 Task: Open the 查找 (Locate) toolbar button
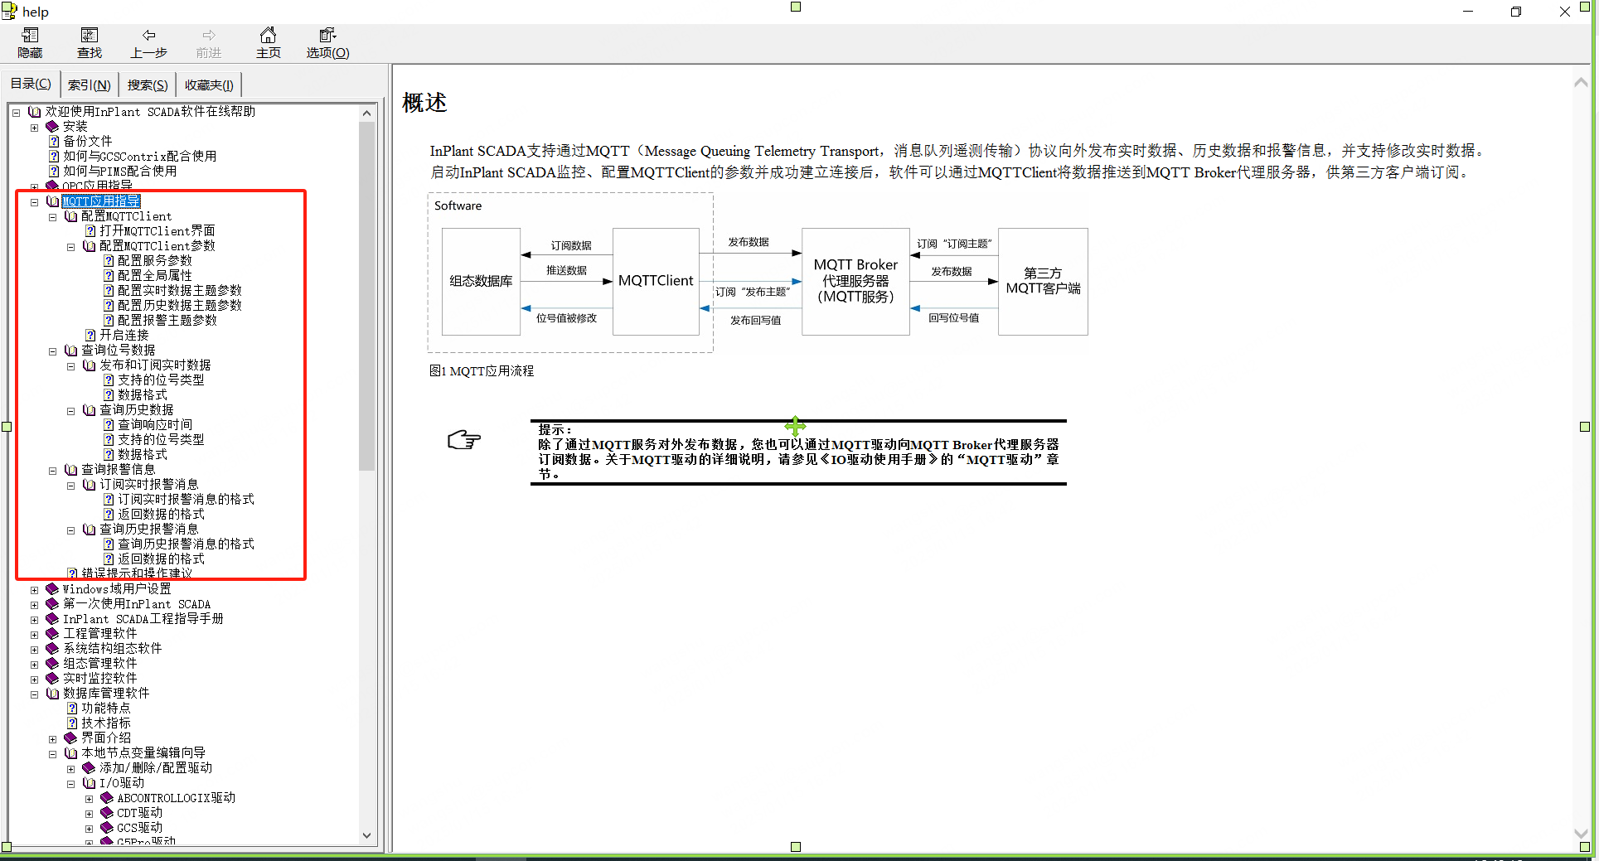pyautogui.click(x=90, y=43)
